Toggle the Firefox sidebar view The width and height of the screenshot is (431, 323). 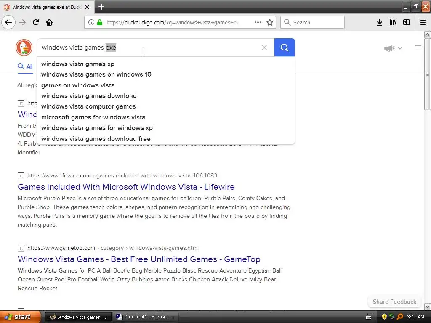pos(407,22)
